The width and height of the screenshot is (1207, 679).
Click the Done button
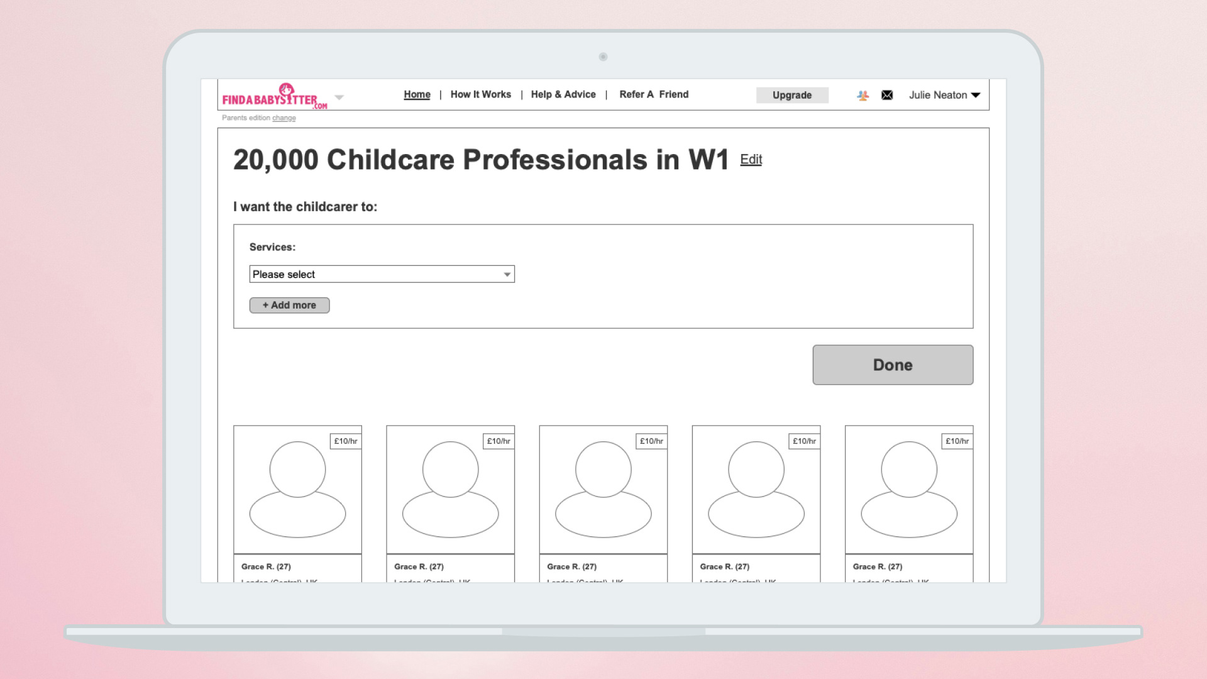click(892, 365)
